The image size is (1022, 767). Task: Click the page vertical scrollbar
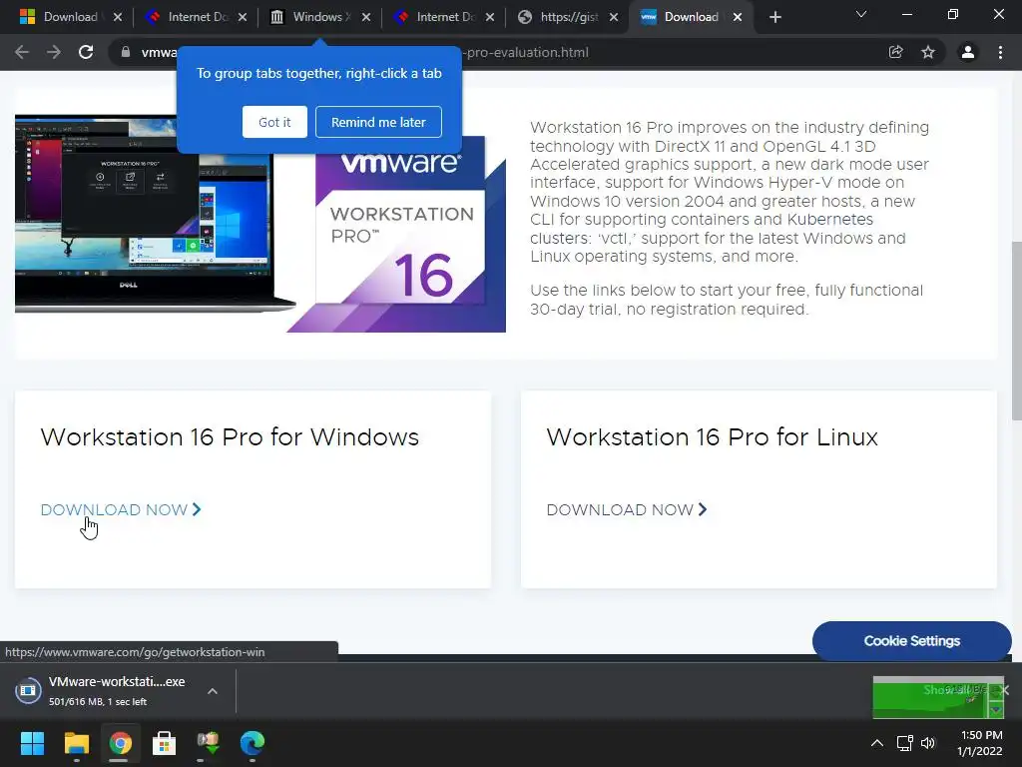[x=1016, y=332]
